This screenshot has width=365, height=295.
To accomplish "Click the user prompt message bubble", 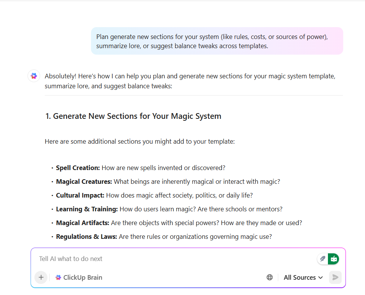I will point(217,41).
